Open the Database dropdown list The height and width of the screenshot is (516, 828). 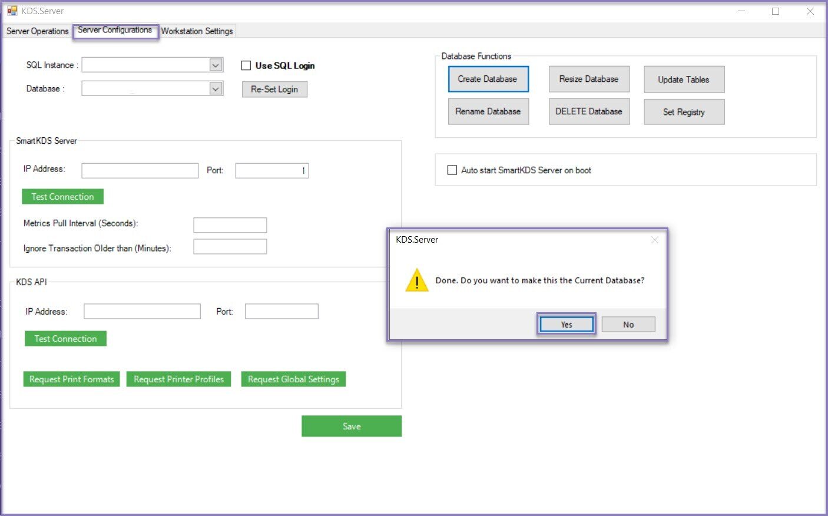[x=216, y=88]
